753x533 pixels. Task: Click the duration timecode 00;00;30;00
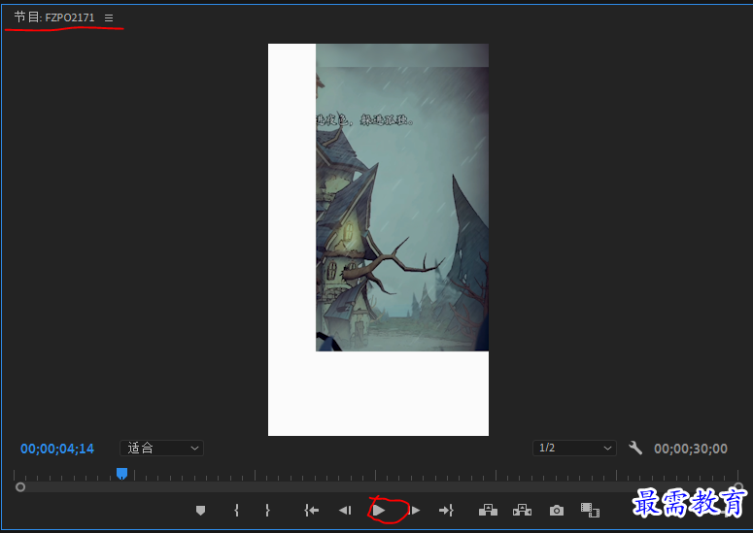pos(691,449)
